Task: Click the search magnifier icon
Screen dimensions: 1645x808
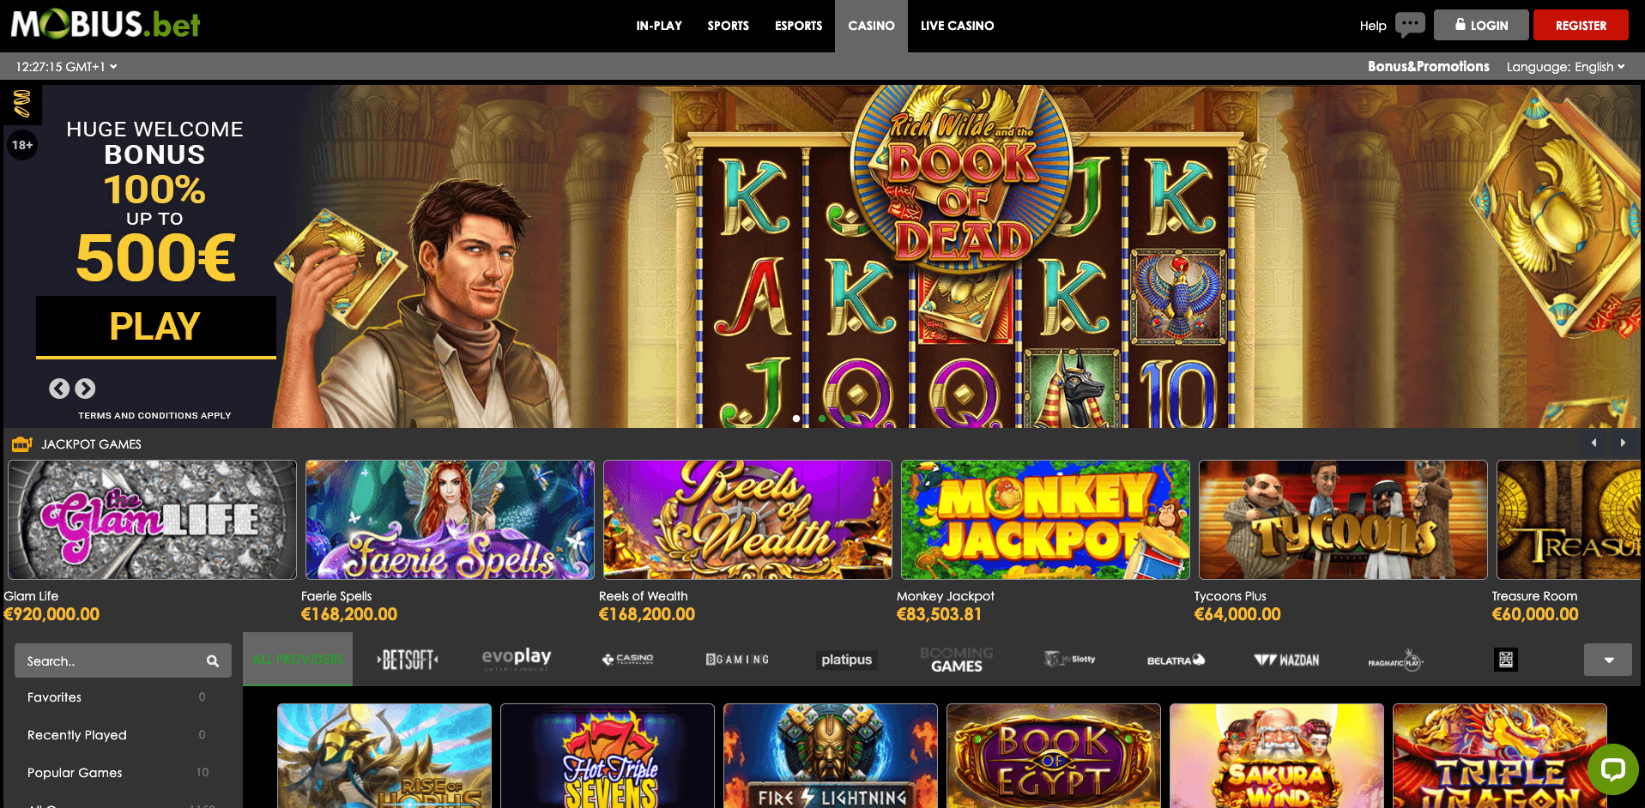Action: coord(213,661)
